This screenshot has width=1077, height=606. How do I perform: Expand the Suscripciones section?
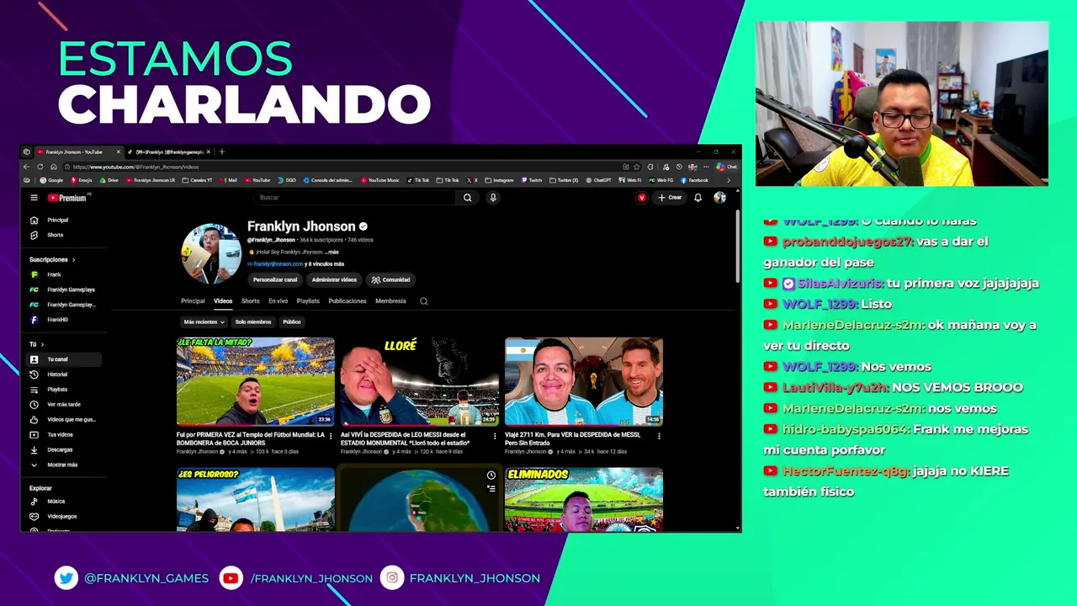(52, 260)
